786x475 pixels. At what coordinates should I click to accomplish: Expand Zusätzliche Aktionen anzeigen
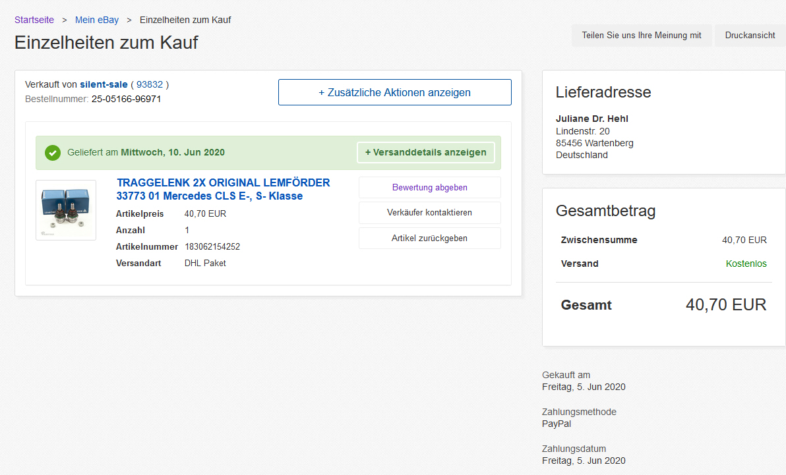tap(394, 92)
